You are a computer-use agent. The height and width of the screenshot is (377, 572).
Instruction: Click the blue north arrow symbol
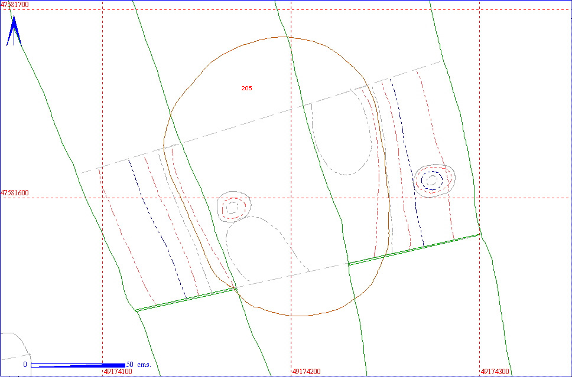coord(14,31)
